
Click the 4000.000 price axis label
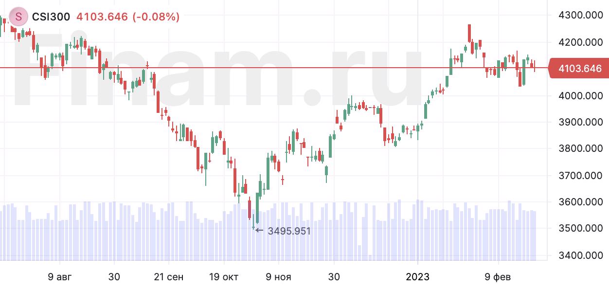tap(580, 95)
